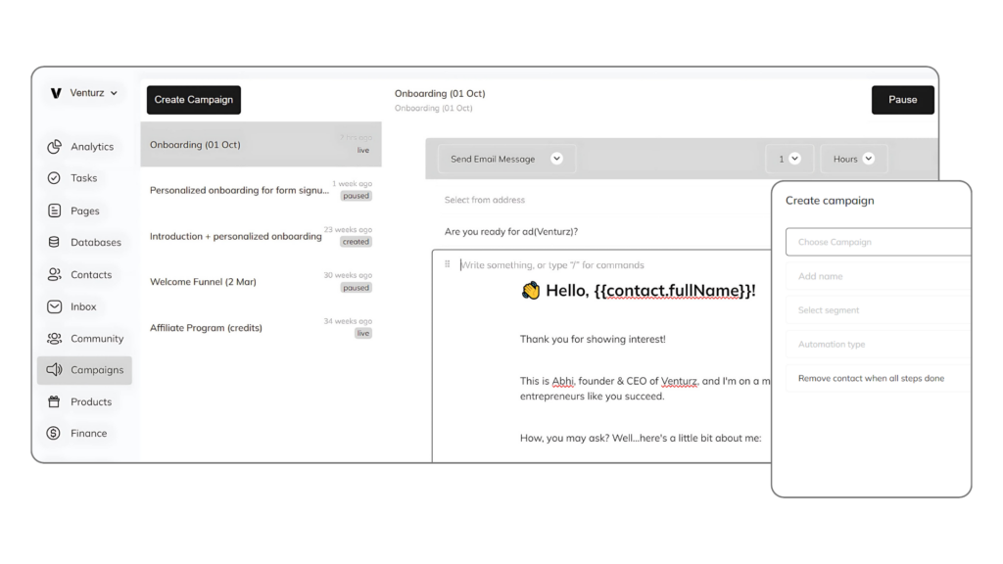Click the Campaigns megaphone icon
1003x564 pixels.
pos(55,369)
